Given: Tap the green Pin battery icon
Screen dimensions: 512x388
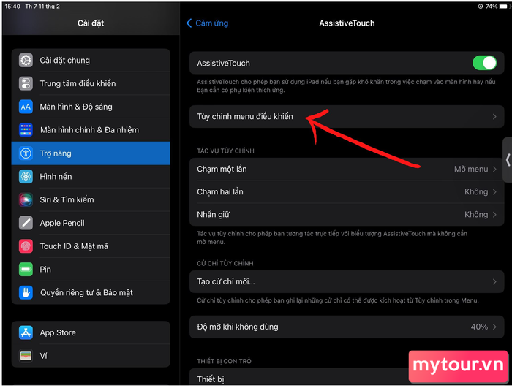Looking at the screenshot, I should pos(26,269).
